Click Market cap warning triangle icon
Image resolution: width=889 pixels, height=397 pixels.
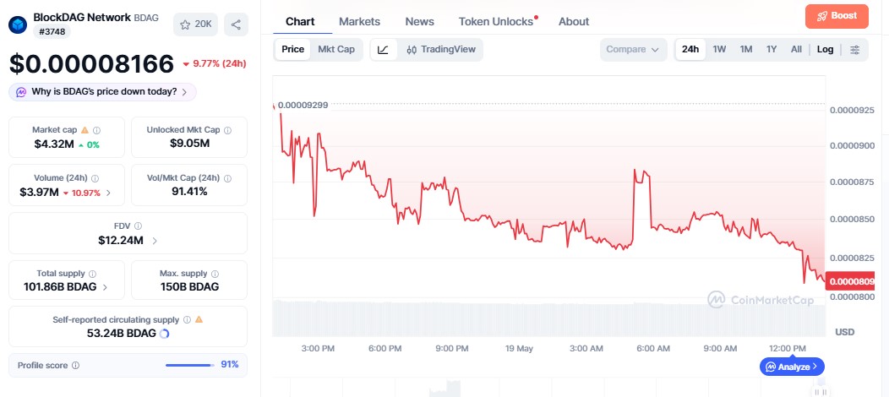[85, 130]
